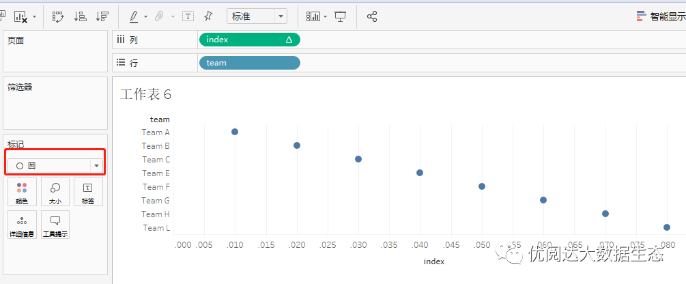Select the Team E circle mark

click(420, 173)
